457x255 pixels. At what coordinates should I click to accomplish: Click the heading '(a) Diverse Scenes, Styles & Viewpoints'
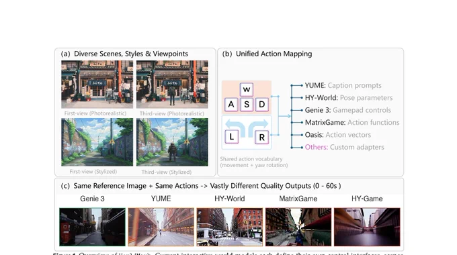pos(124,54)
